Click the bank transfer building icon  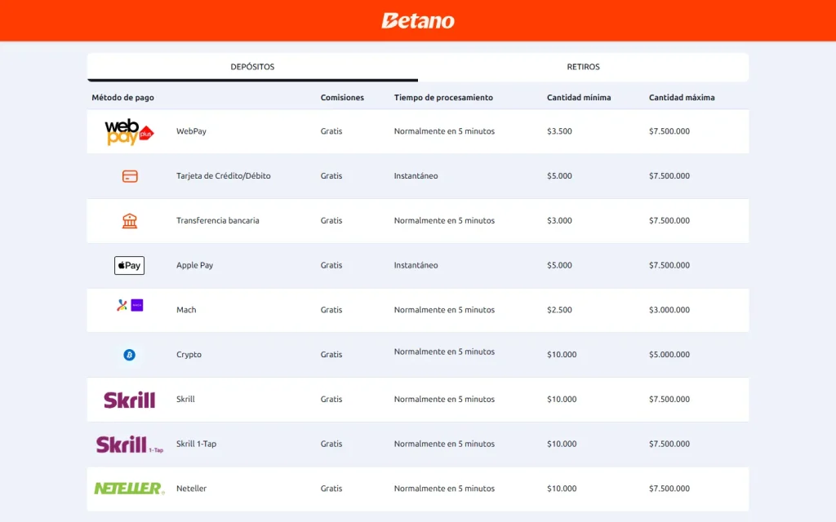(x=130, y=220)
